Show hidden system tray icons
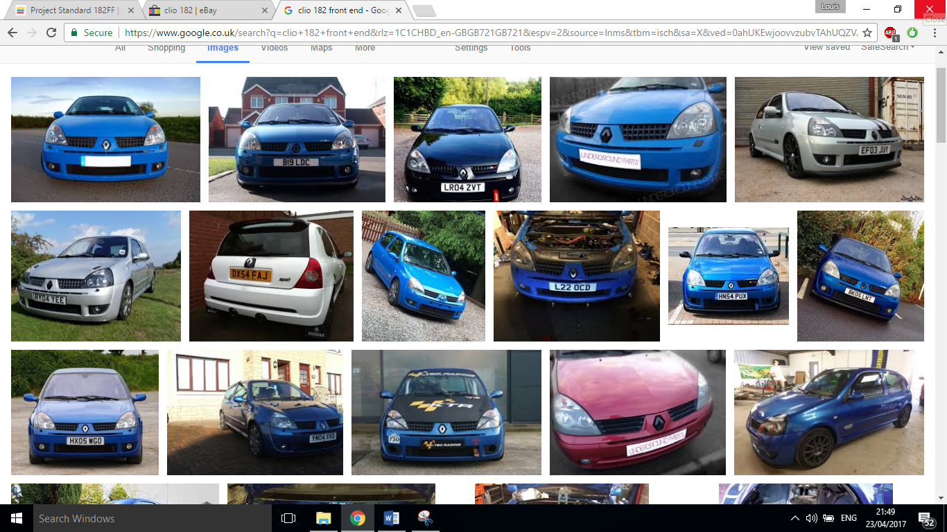 coord(794,518)
